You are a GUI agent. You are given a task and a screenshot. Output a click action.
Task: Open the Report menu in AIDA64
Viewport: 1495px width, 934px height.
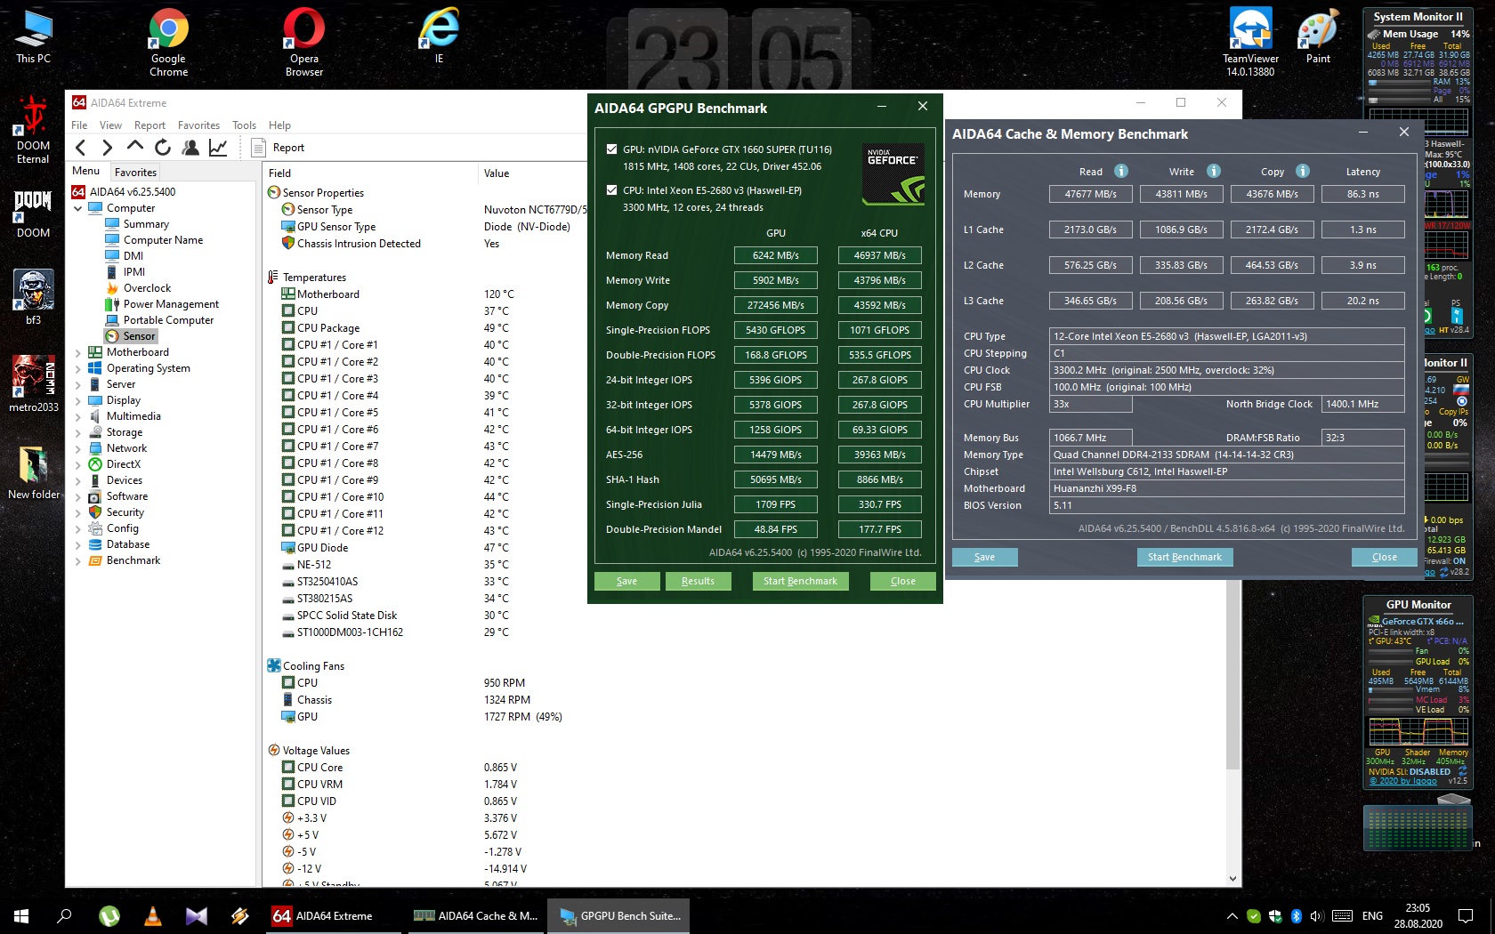click(149, 125)
